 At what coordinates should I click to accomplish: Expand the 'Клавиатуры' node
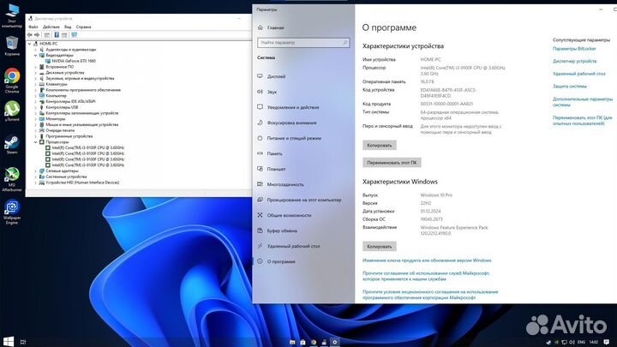[x=35, y=84]
